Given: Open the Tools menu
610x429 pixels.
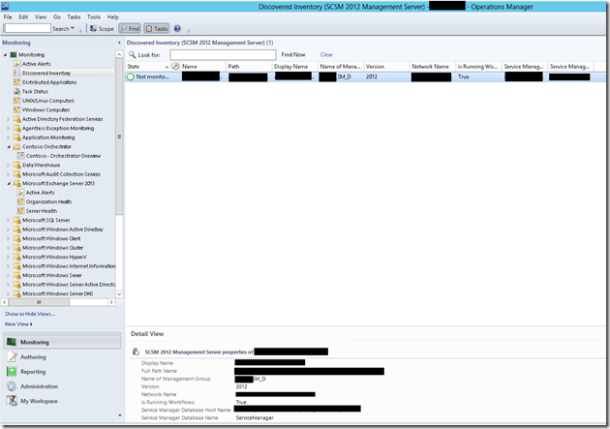Looking at the screenshot, I should [93, 17].
